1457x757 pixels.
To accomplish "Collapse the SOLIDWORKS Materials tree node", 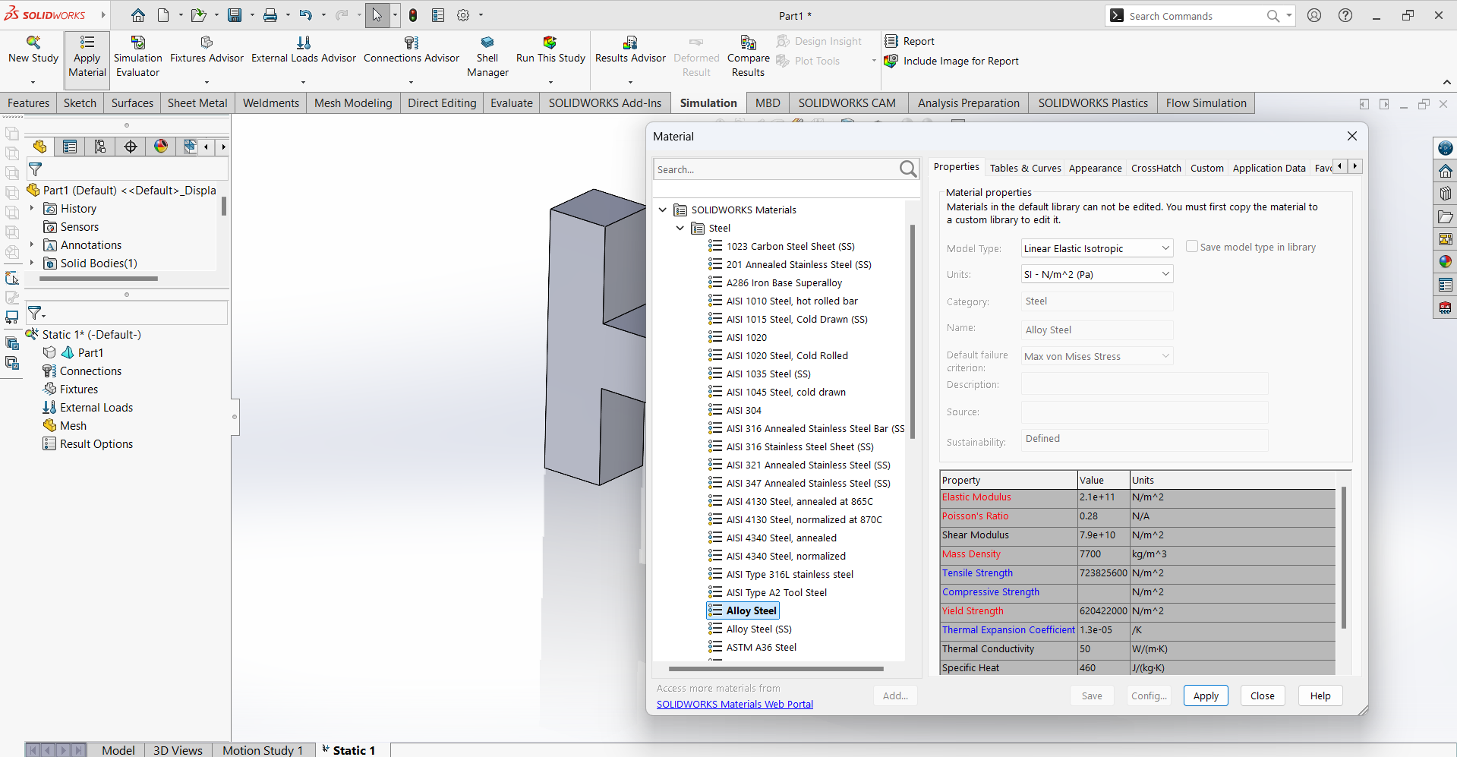I will [x=663, y=210].
